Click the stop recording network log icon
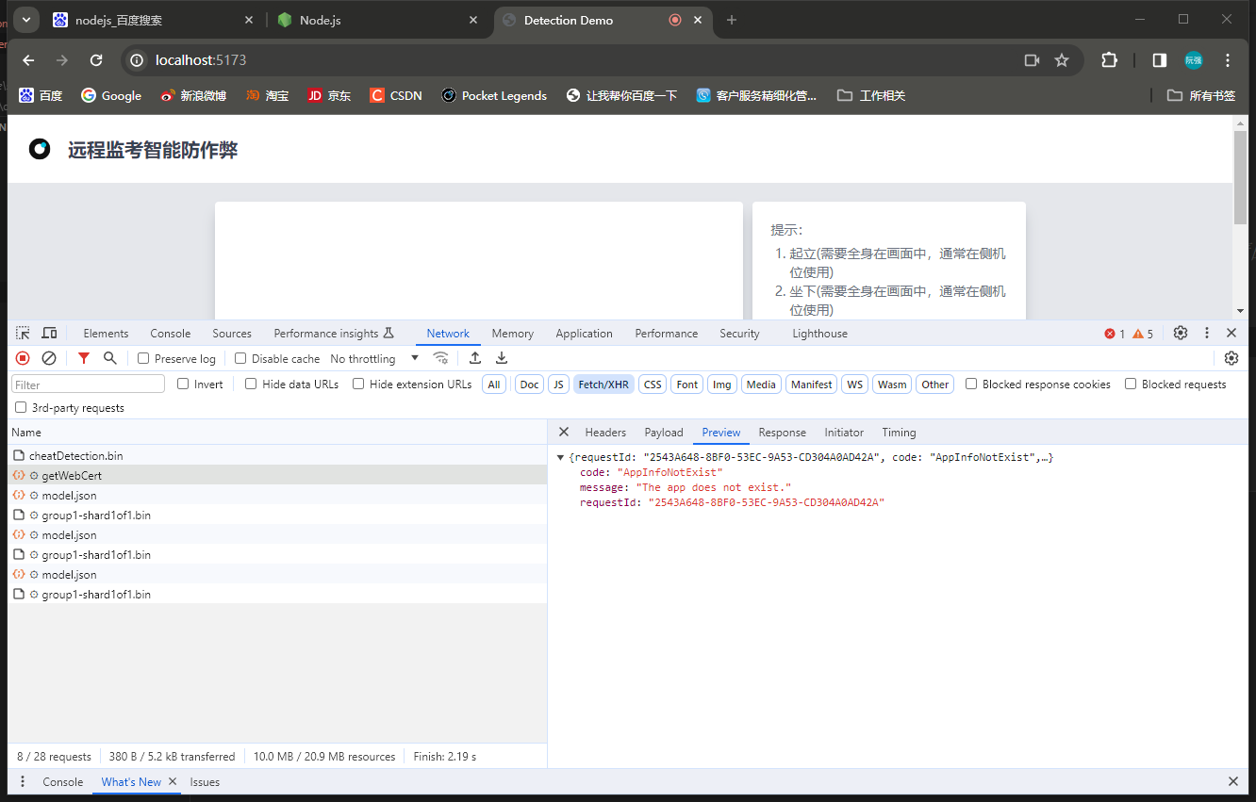Screen dimensions: 1256x802 (23, 358)
